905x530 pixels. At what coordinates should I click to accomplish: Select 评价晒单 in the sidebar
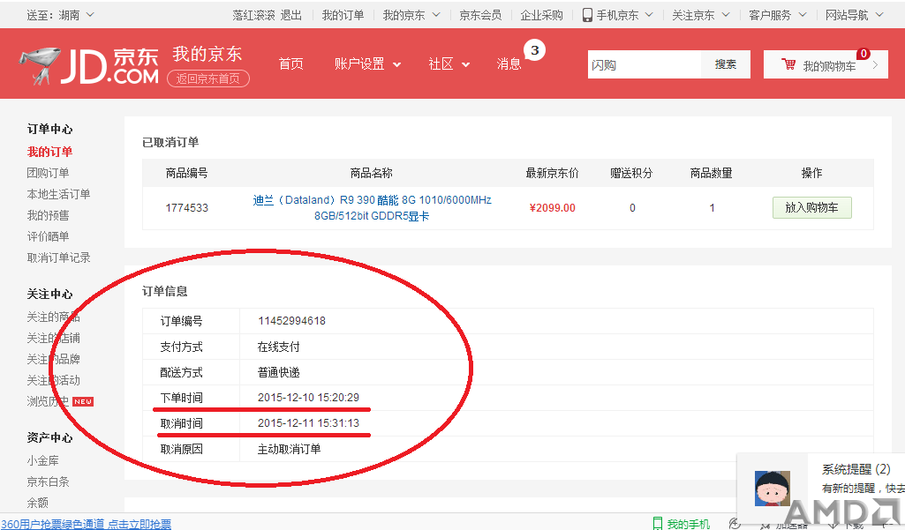pos(48,236)
